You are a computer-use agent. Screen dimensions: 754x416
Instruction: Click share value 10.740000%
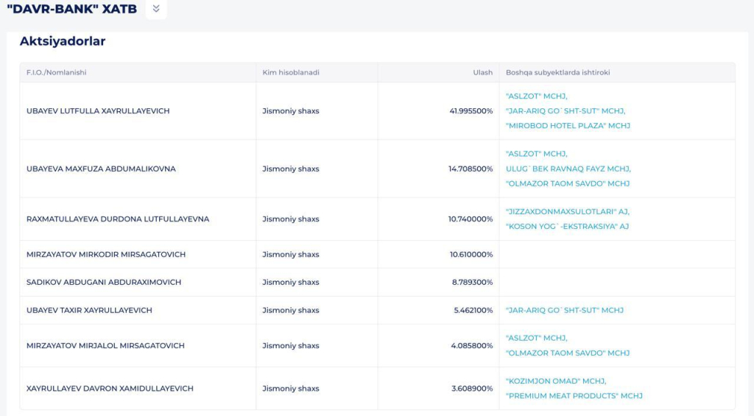point(471,219)
